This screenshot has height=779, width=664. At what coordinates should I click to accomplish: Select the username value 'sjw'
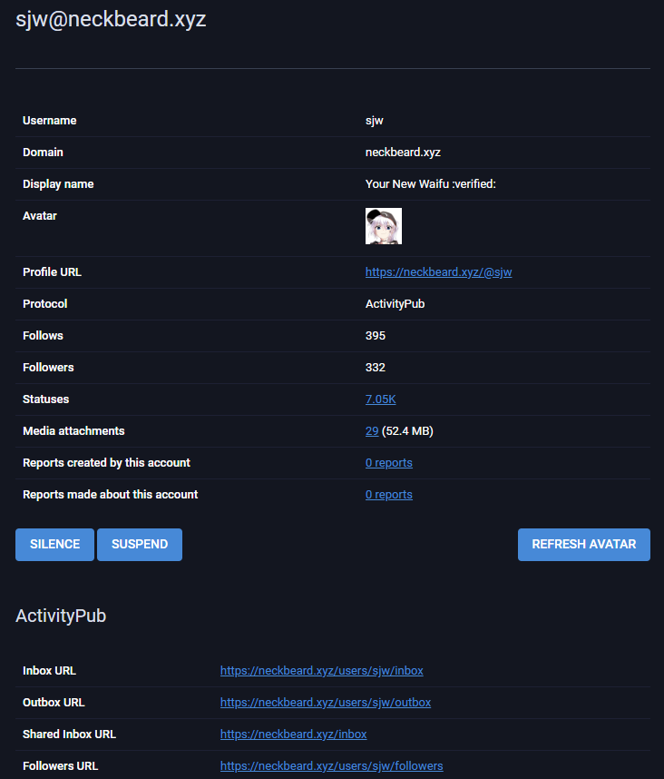(x=375, y=121)
